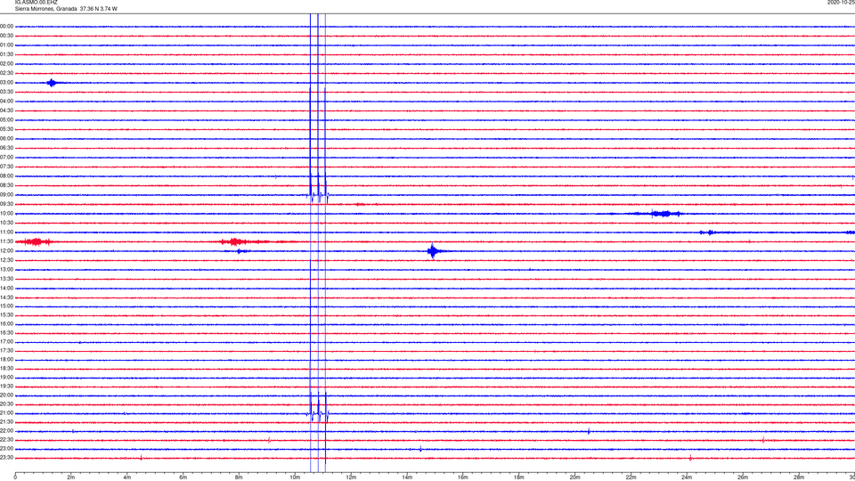Select the 02:00 trace time label
Screen dimensions: 855x481
[6, 64]
